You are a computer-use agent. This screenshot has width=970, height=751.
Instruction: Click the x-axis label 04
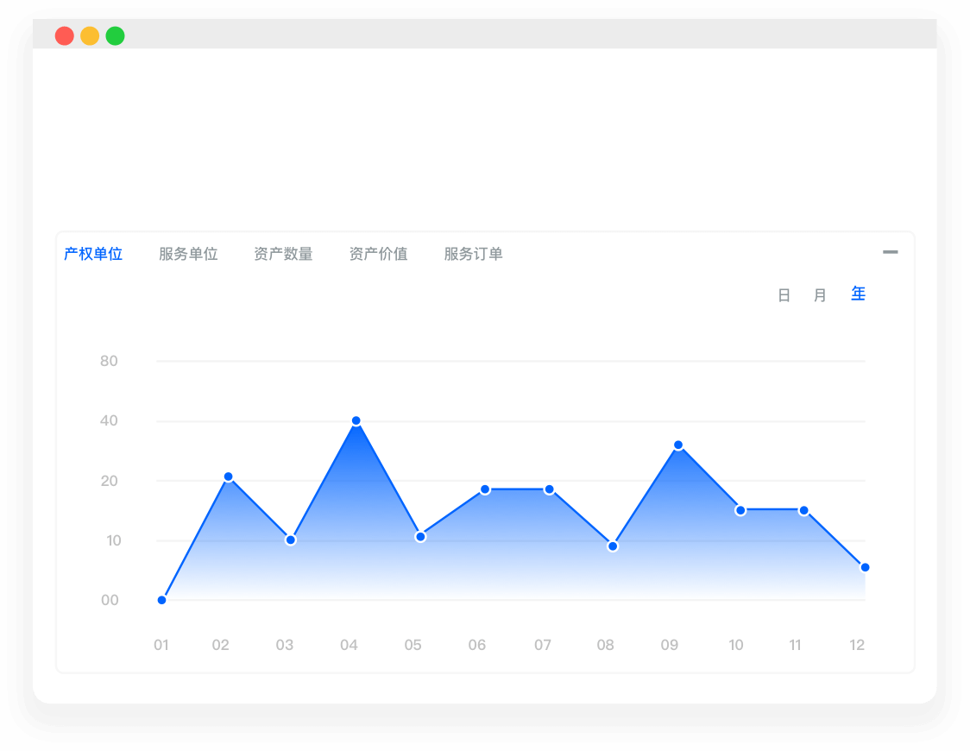pyautogui.click(x=349, y=645)
